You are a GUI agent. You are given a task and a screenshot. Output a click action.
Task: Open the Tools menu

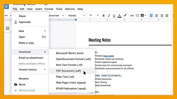[59, 9]
